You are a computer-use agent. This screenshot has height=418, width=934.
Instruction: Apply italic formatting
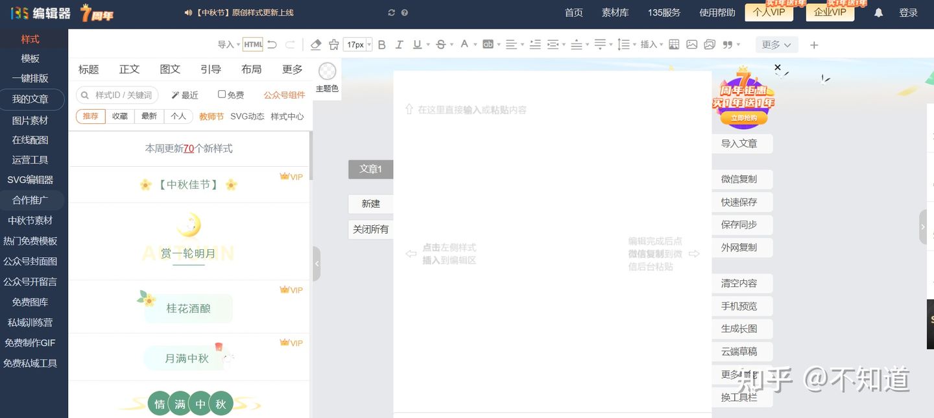pos(400,44)
